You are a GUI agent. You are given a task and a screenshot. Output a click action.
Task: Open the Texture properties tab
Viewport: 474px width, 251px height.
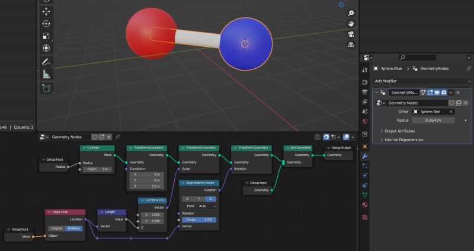tap(365, 217)
